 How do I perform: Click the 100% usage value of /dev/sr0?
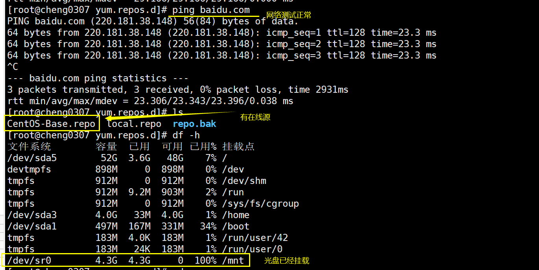[205, 261]
